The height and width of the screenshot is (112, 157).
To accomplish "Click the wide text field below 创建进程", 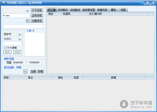I will (x=23, y=26).
